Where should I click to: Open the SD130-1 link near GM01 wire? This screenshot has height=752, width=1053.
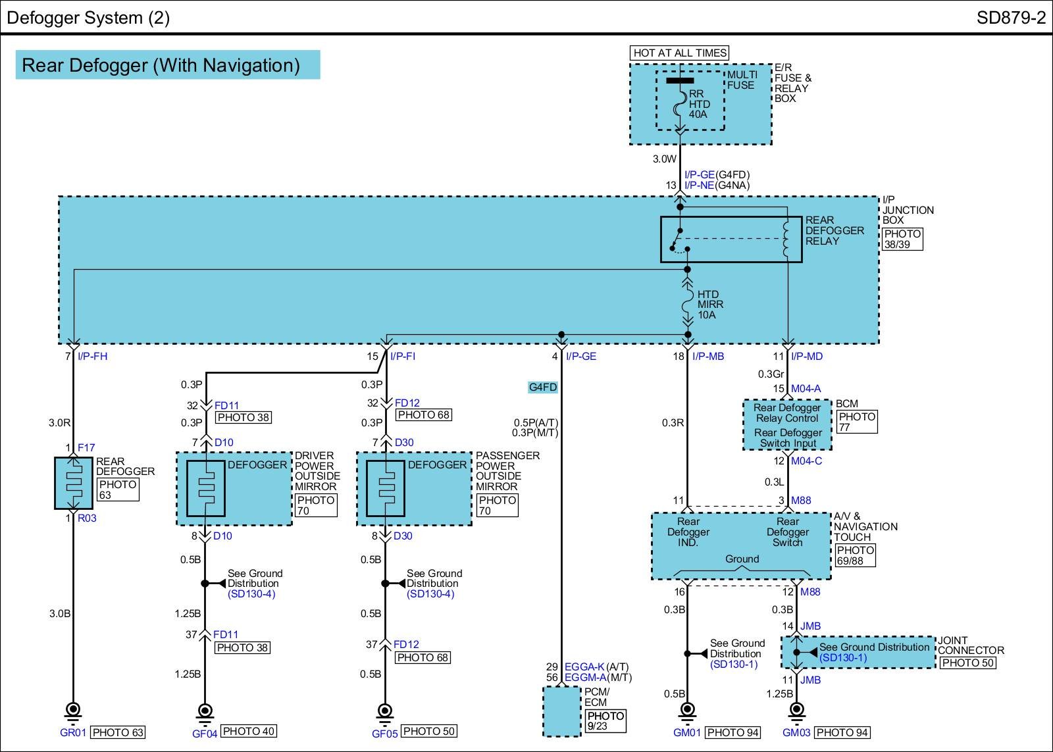pos(734,664)
